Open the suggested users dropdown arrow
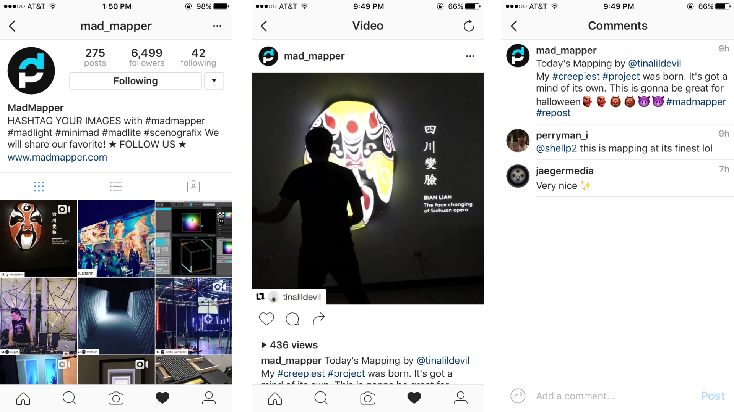The width and height of the screenshot is (734, 412). (x=214, y=81)
